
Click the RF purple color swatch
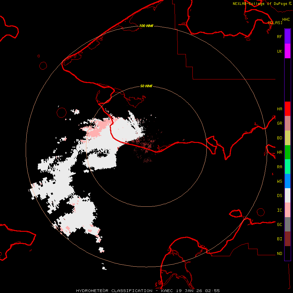click(287, 36)
